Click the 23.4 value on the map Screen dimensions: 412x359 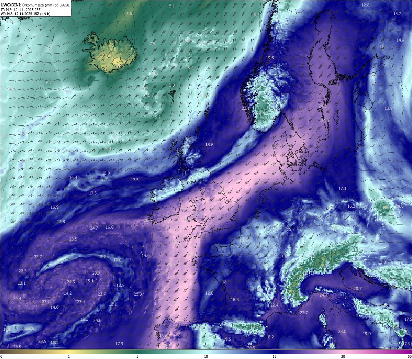pos(81,302)
